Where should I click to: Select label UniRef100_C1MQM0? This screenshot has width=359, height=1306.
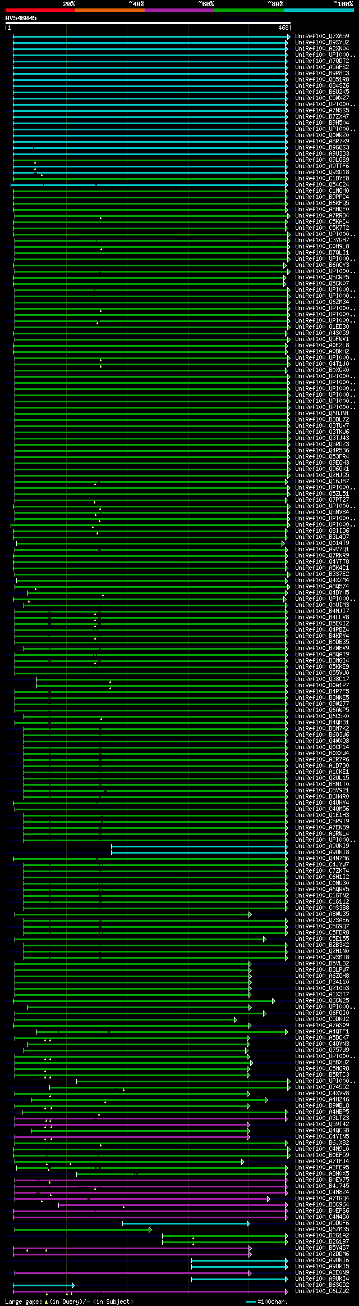[x=322, y=191]
